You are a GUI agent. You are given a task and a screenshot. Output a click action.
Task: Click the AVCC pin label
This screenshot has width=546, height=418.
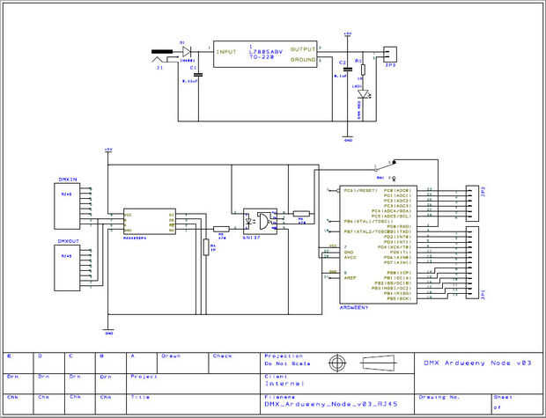(x=350, y=258)
